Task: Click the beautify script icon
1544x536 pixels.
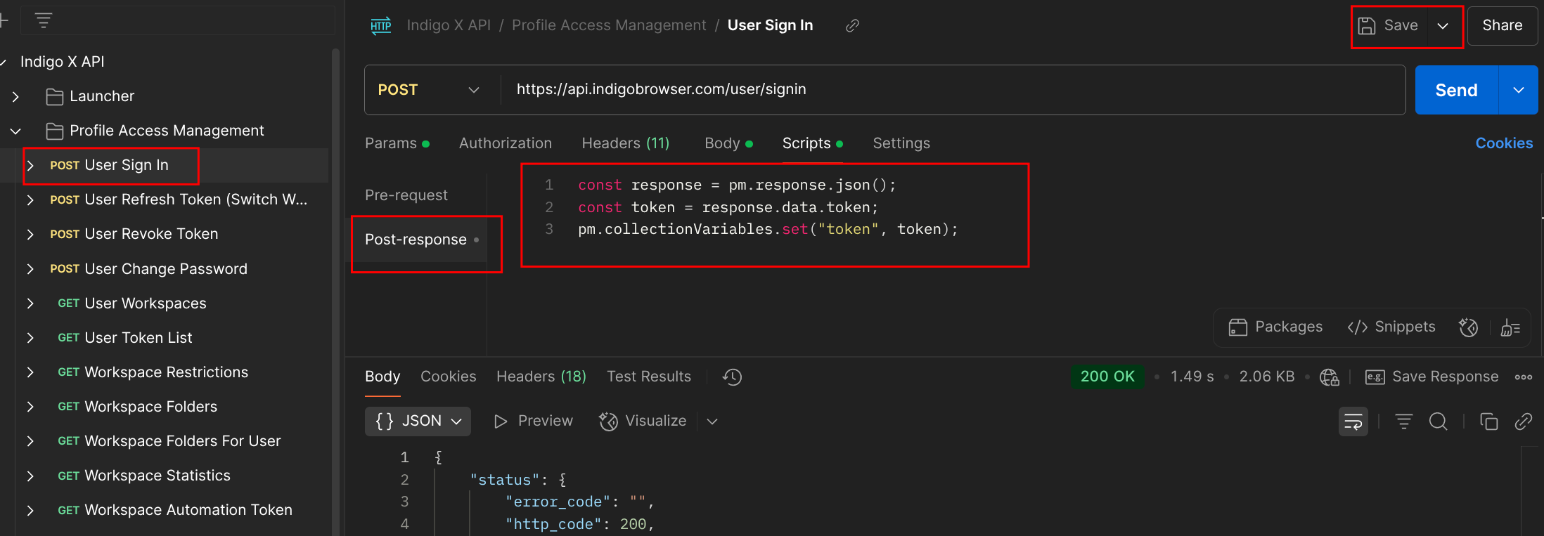Action: [x=1510, y=327]
